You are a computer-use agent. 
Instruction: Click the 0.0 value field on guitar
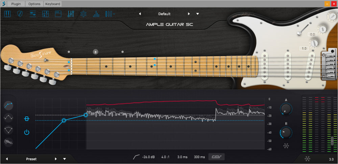click(x=312, y=34)
